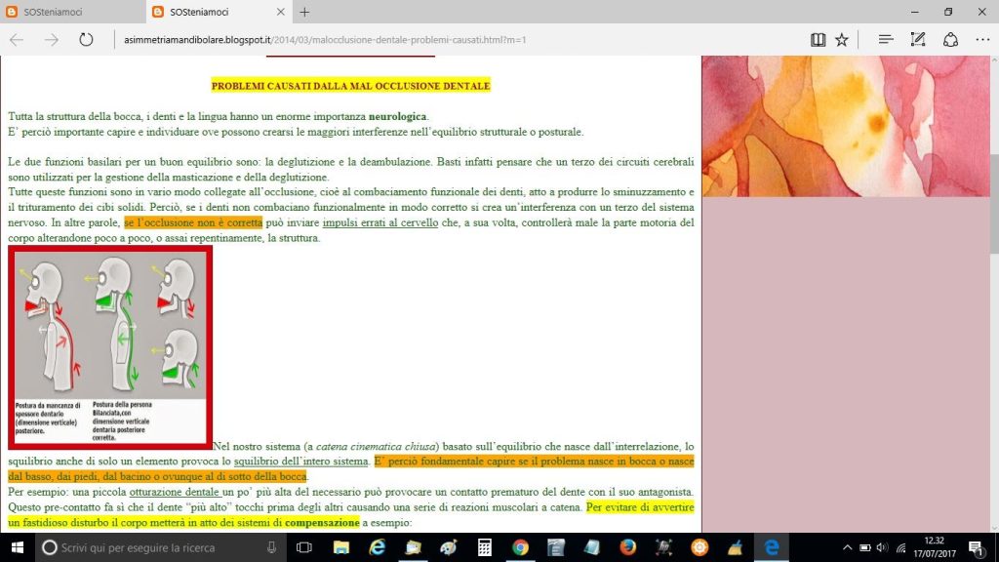999x562 pixels.
Task: Open a new tab with plus button
Action: 304,12
